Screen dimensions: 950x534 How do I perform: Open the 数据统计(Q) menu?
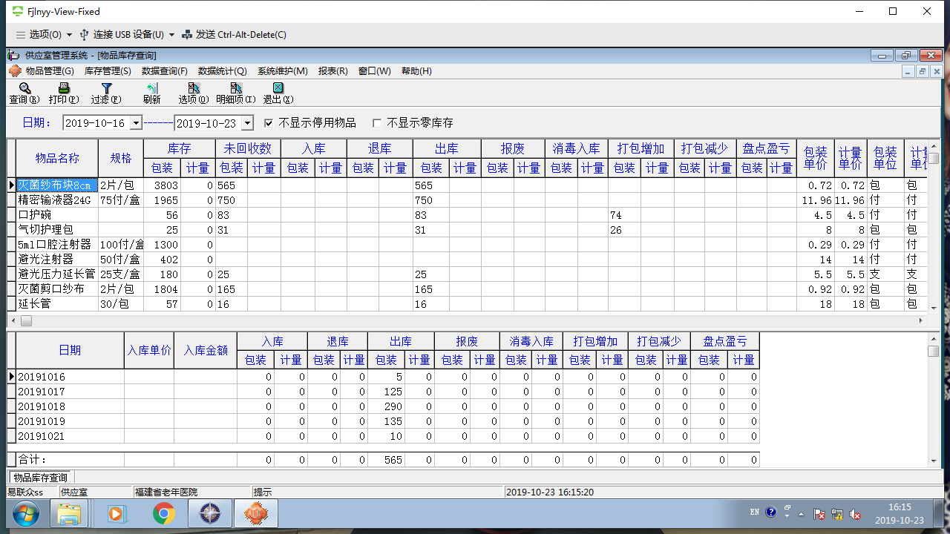point(223,71)
